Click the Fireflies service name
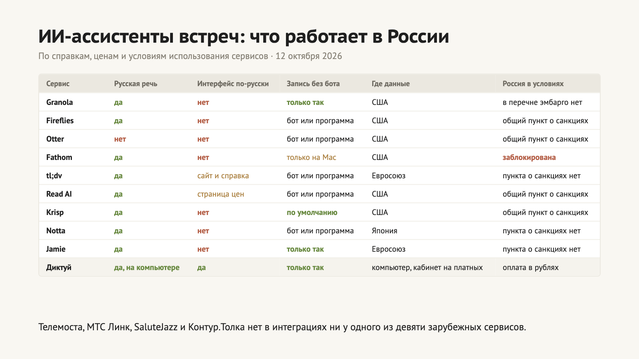Image resolution: width=639 pixels, height=359 pixels. point(60,120)
